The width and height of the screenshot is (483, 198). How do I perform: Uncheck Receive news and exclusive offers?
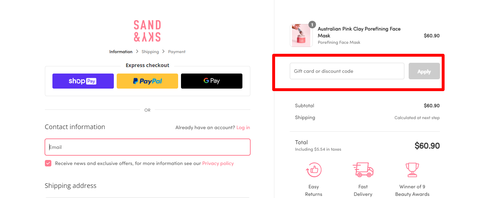click(x=48, y=163)
